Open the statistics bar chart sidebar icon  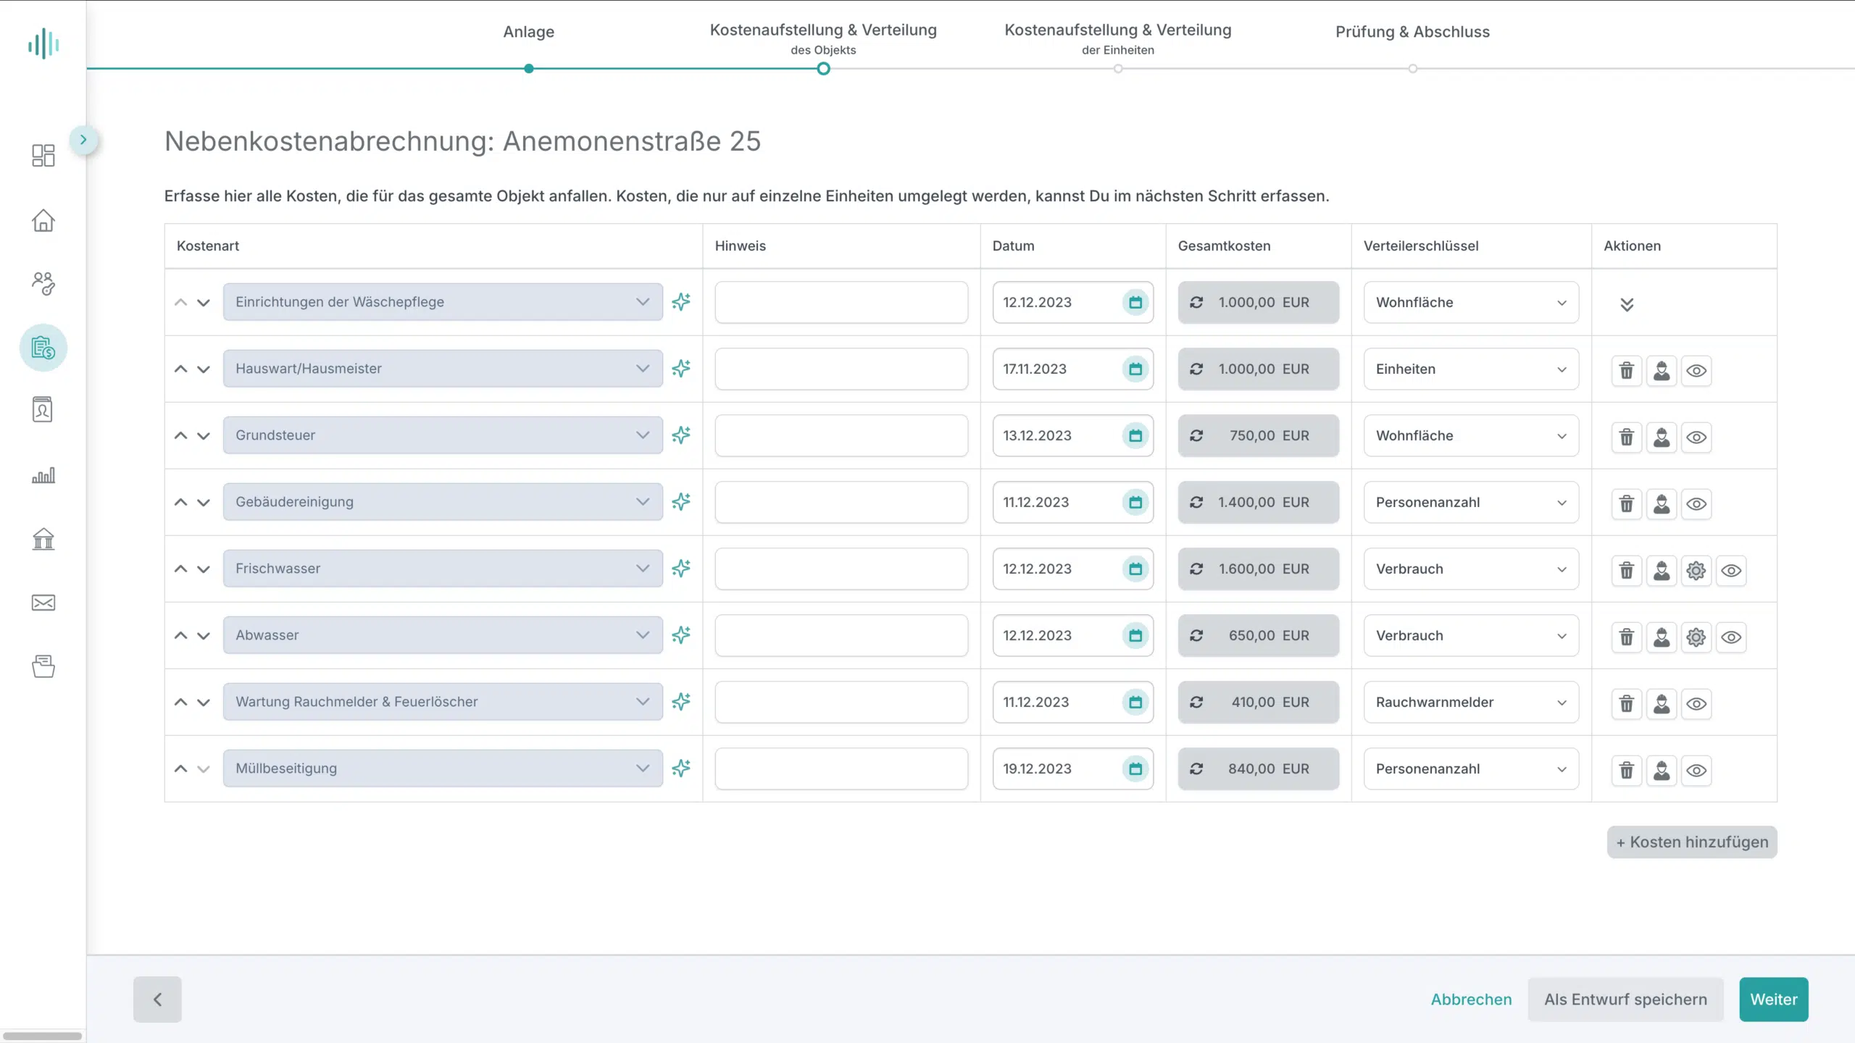pyautogui.click(x=43, y=475)
